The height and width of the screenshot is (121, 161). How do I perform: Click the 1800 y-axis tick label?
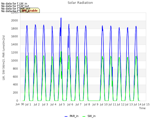15,28
